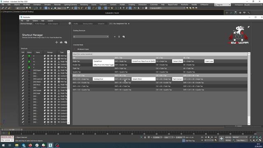Click the trash icon in [KH] Move row
The height and width of the screenshot is (148, 263).
coord(55,85)
